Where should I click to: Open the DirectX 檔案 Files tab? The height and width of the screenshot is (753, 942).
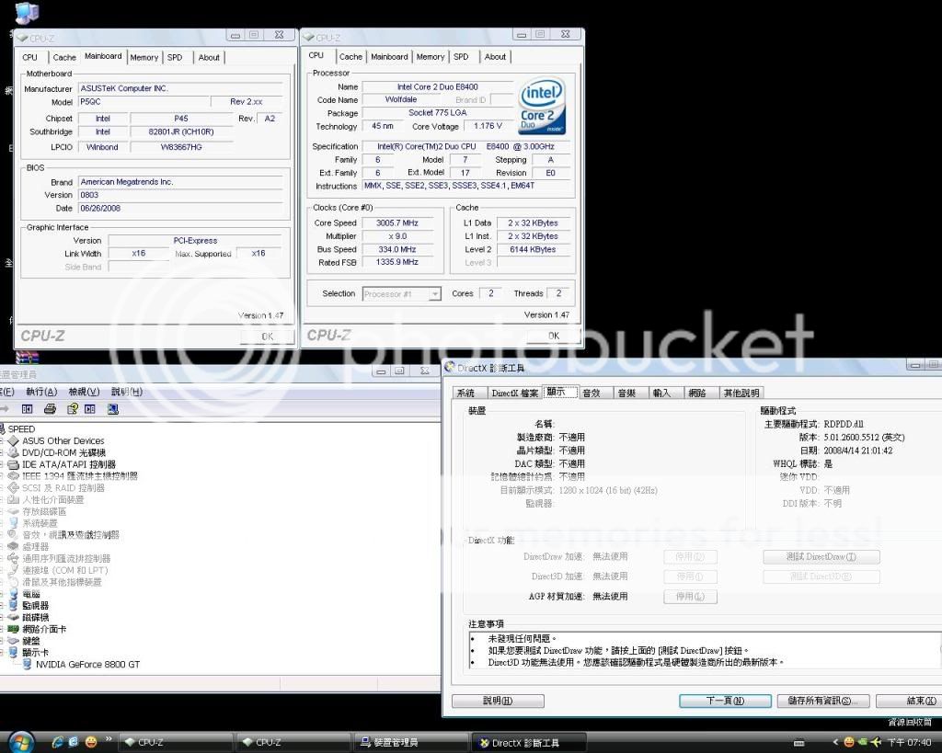coord(515,393)
